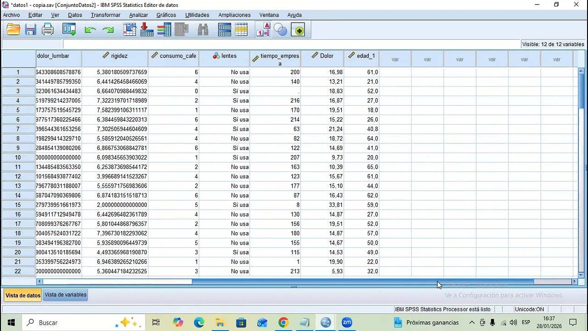Select the rigidez column header

[x=115, y=59]
